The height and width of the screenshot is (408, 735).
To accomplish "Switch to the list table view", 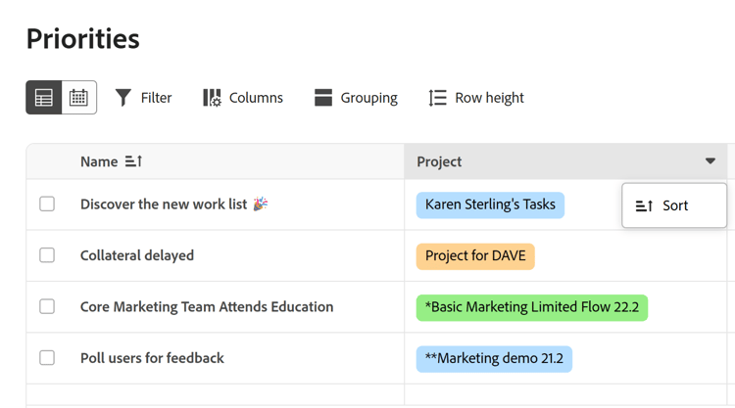I will [44, 98].
